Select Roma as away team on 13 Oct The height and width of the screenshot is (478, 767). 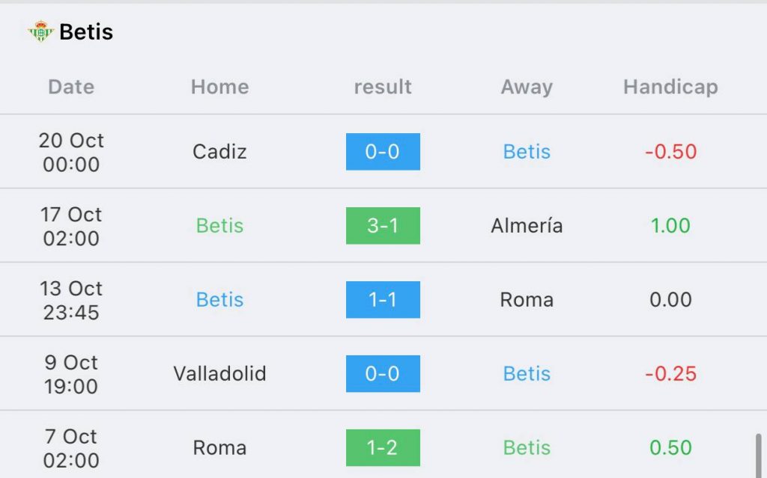527,300
